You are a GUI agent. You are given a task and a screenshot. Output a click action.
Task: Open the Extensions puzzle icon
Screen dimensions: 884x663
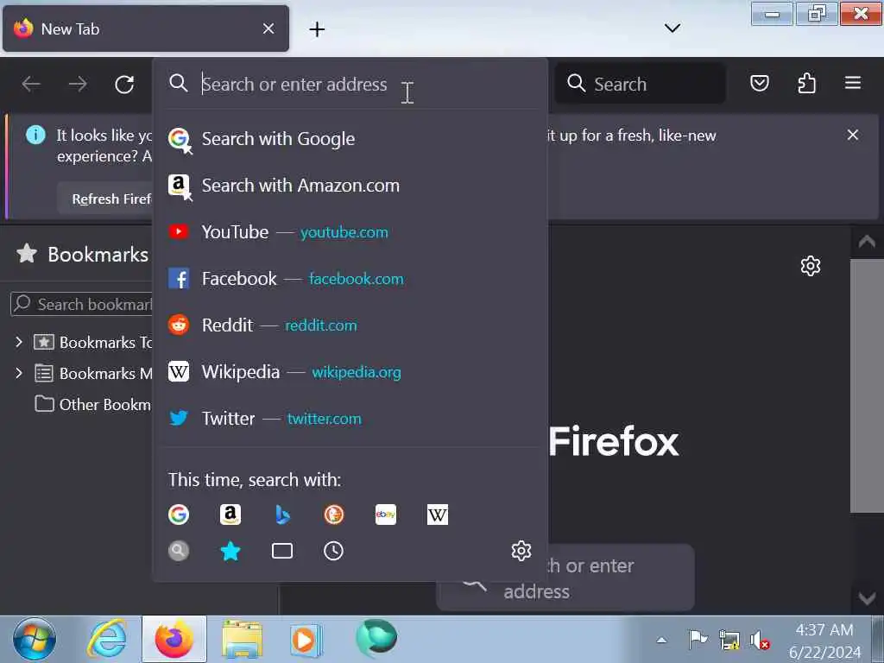807,84
